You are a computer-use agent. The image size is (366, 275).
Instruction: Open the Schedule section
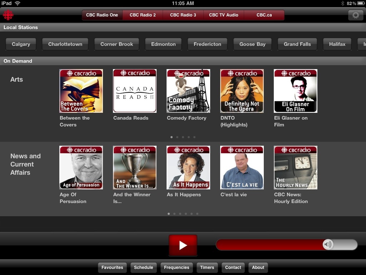tap(144, 267)
